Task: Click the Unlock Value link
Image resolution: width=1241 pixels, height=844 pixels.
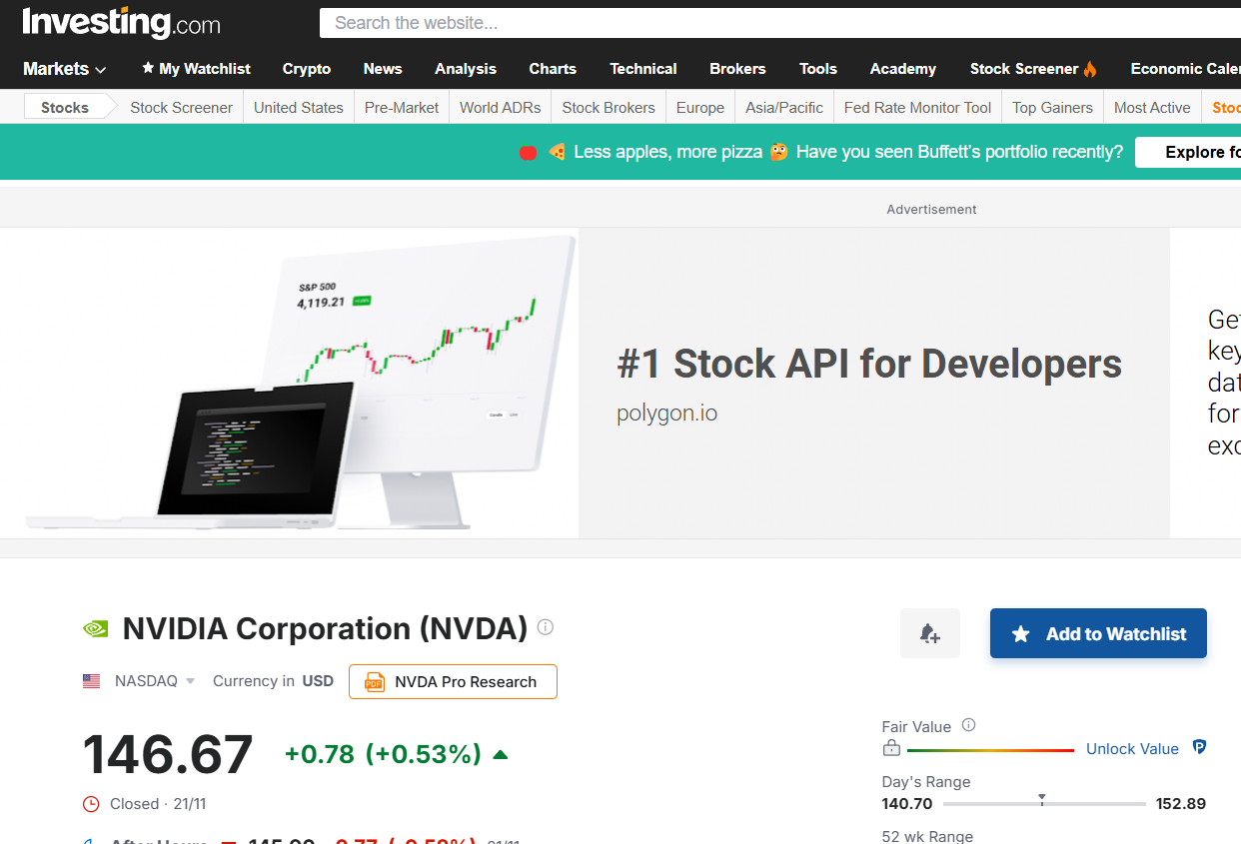Action: pos(1132,749)
